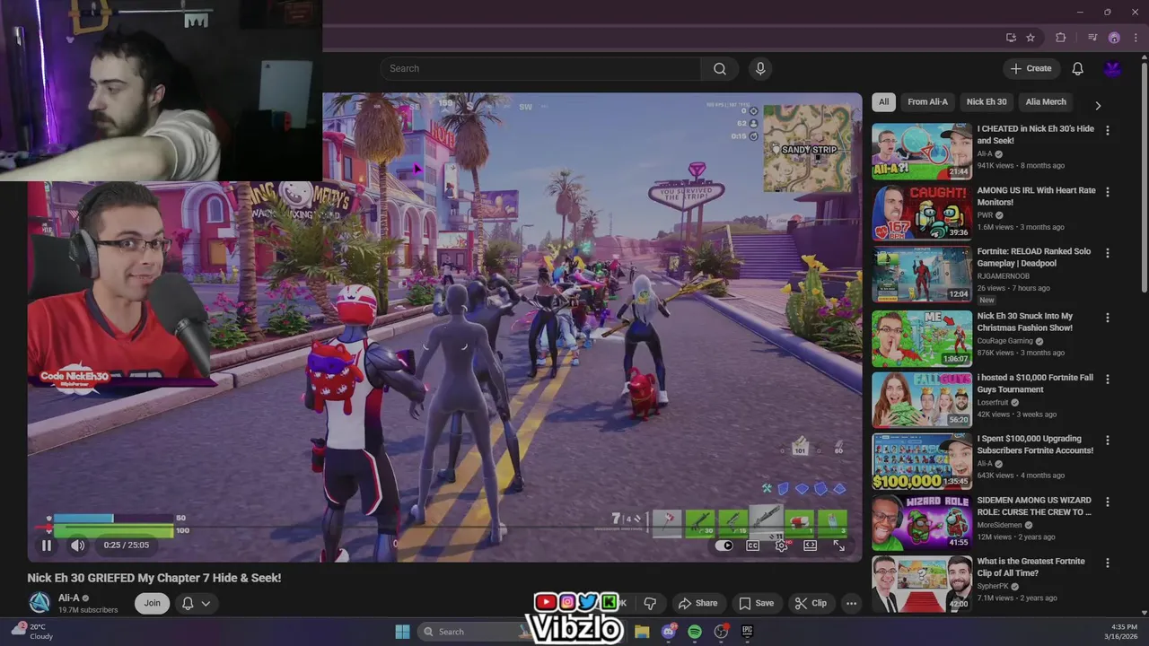Click the RJGAMERNOOB channel name
Image resolution: width=1149 pixels, height=646 pixels.
coord(1004,276)
